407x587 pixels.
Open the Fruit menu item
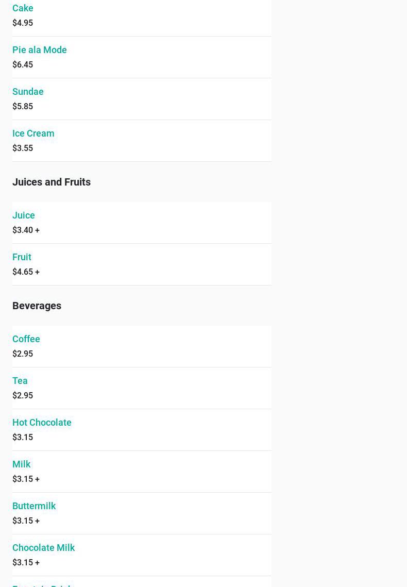point(22,257)
